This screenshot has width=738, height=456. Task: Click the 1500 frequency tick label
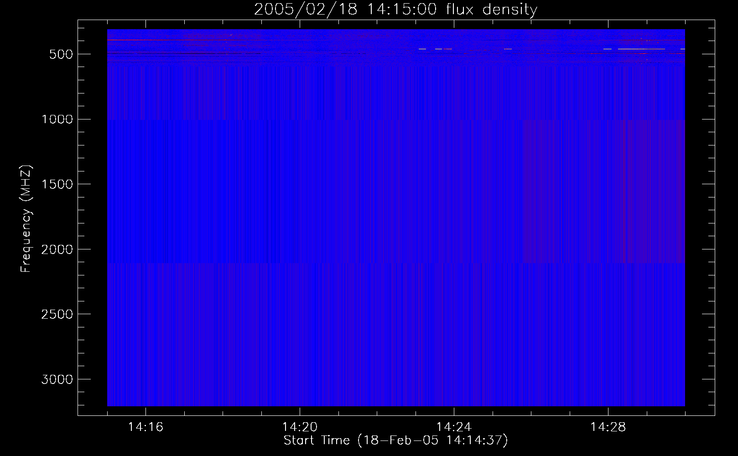(x=57, y=184)
